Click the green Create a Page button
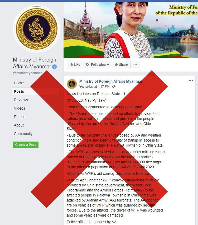This screenshot has height=225, width=198. (x=26, y=145)
